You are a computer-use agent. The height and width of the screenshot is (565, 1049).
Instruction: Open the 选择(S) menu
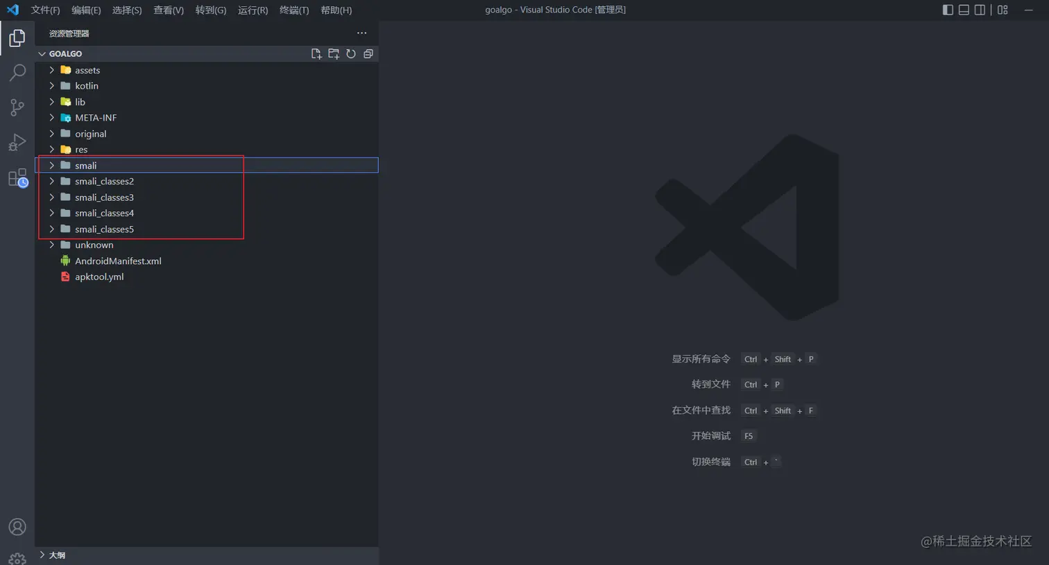coord(127,10)
